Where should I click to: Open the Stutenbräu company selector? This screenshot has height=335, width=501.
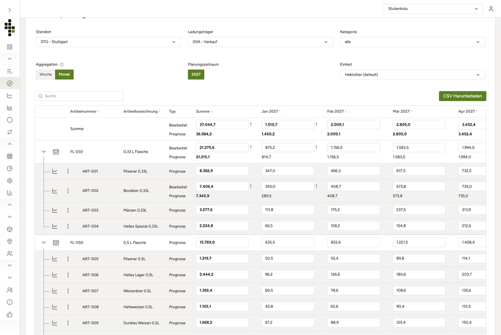pos(433,8)
